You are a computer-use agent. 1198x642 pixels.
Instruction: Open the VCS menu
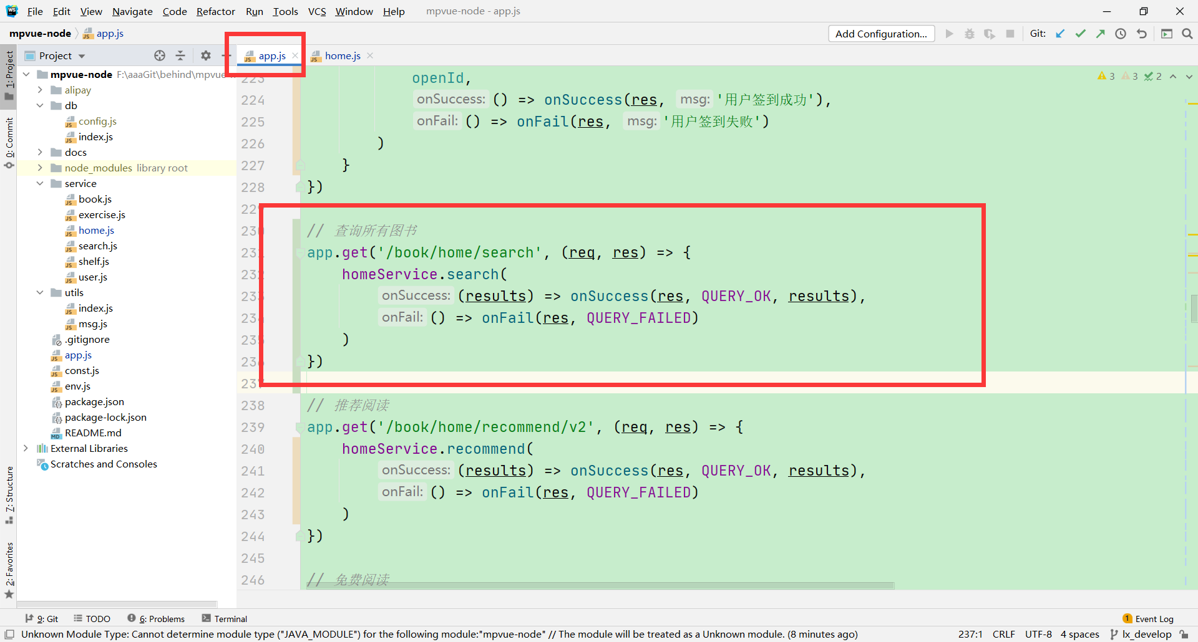pos(317,11)
